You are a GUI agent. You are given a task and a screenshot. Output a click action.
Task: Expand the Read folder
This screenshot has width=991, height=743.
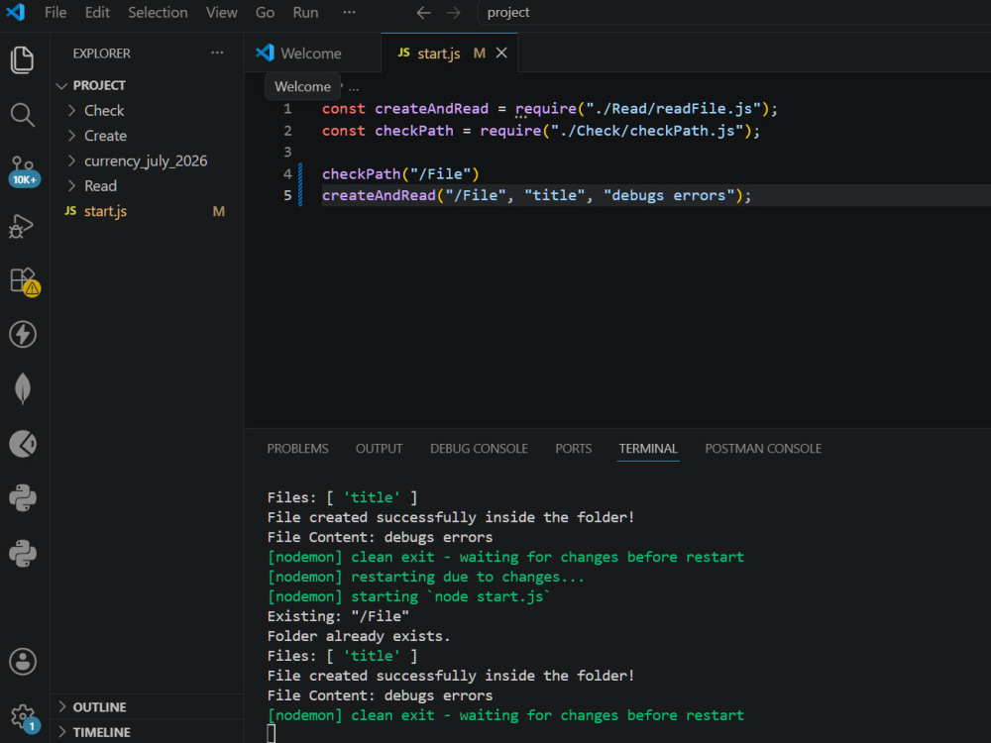pyautogui.click(x=147, y=186)
